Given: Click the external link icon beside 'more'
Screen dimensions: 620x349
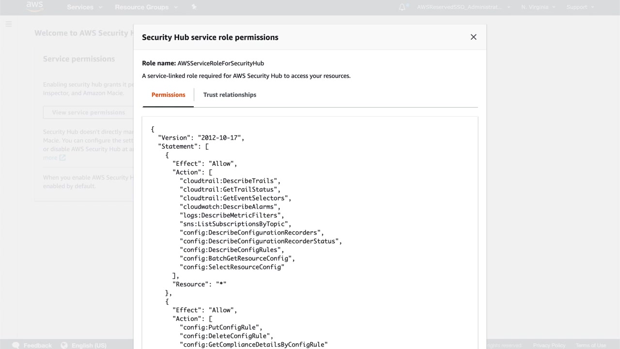Looking at the screenshot, I should pos(62,158).
